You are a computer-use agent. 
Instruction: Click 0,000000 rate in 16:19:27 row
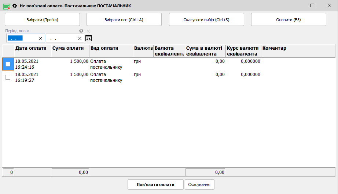pos(250,74)
